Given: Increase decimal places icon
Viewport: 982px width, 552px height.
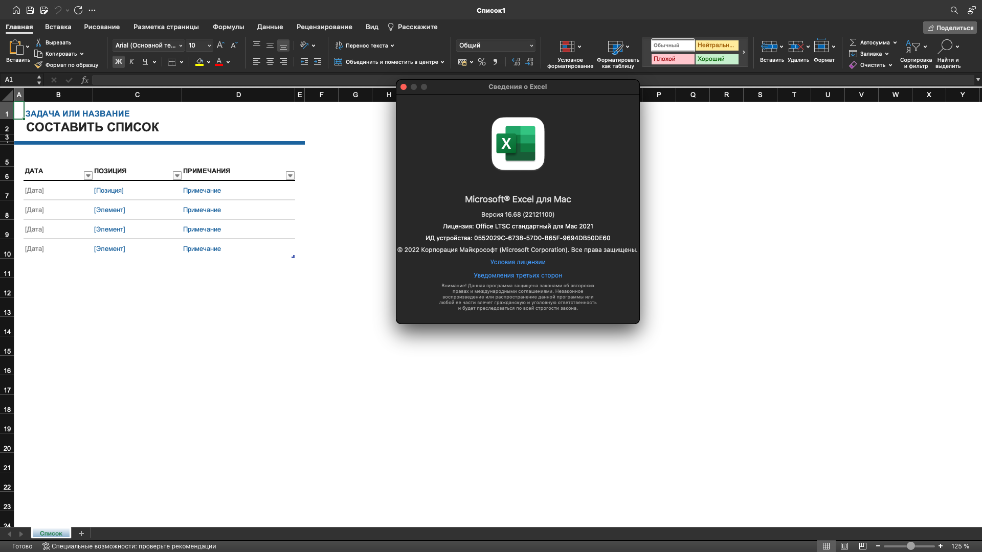Looking at the screenshot, I should click(516, 62).
